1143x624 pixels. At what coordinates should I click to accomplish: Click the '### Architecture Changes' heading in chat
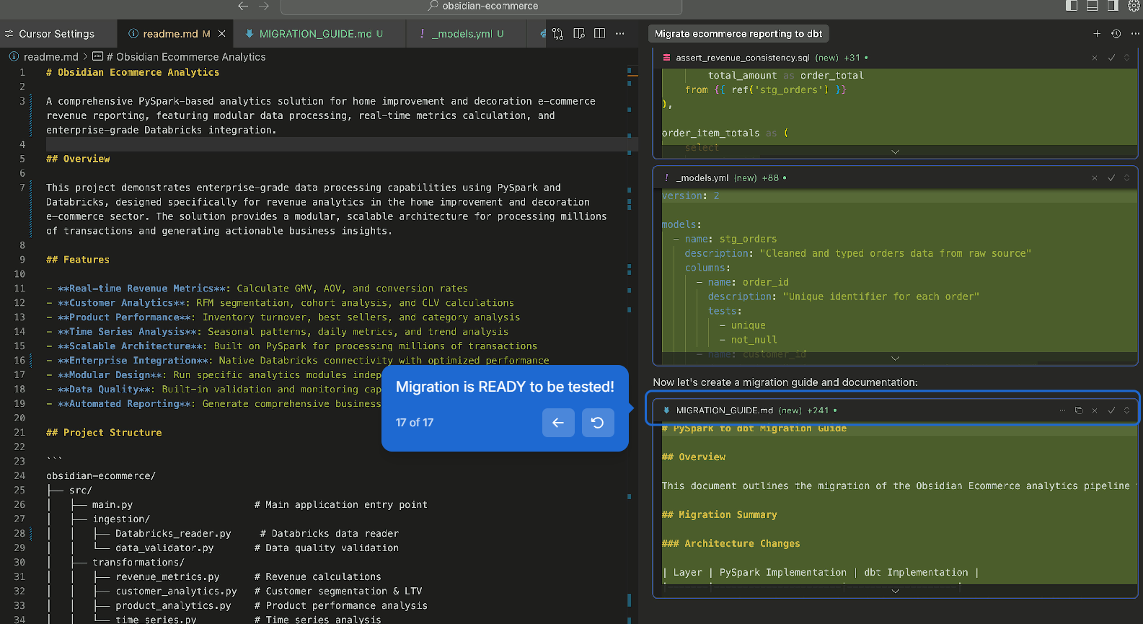(731, 544)
